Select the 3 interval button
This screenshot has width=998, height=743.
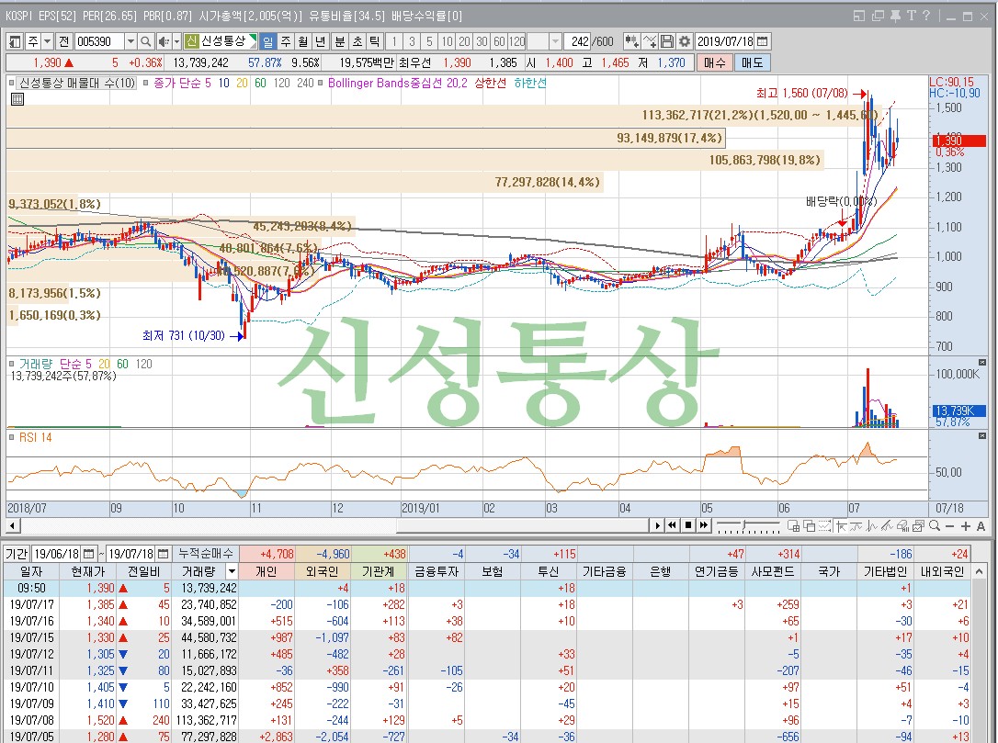point(412,42)
